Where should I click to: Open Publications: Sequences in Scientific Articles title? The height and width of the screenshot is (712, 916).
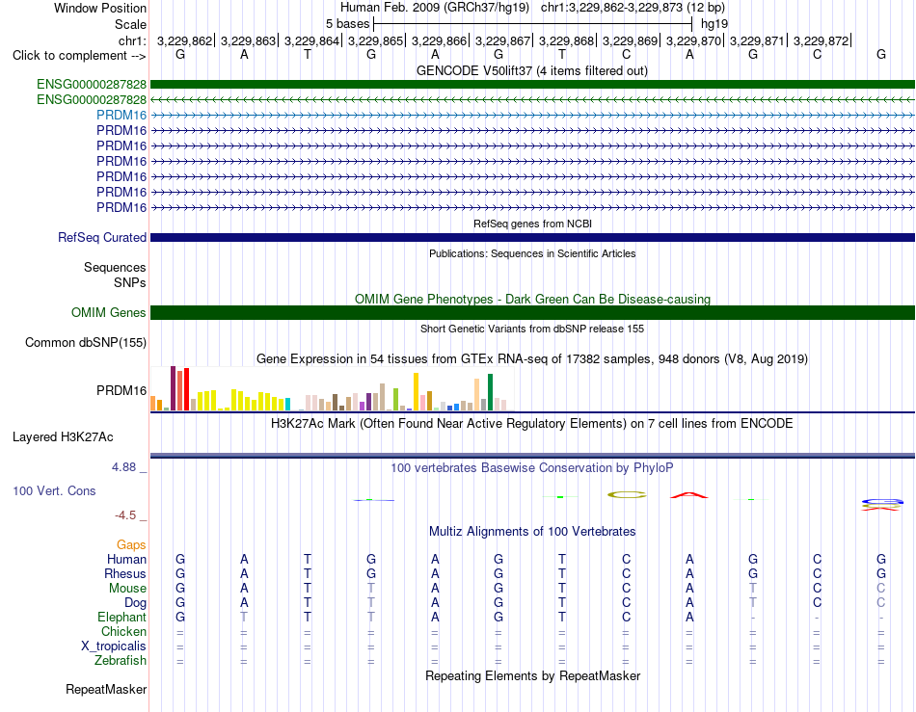(x=532, y=253)
